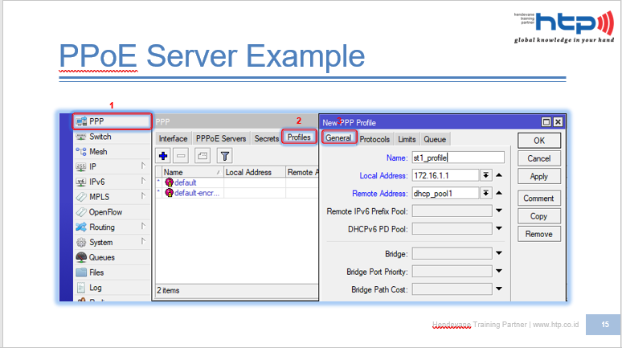Expand the Remote IPv6 Prefix Pool field
622x348 pixels.
pyautogui.click(x=499, y=211)
